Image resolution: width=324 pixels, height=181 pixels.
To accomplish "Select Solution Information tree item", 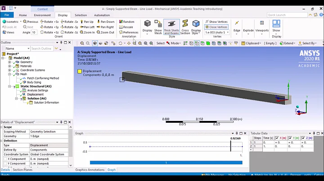I will [x=46, y=103].
